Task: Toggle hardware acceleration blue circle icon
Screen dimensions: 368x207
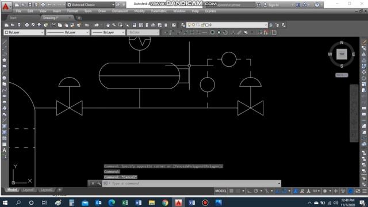Action: (x=350, y=191)
